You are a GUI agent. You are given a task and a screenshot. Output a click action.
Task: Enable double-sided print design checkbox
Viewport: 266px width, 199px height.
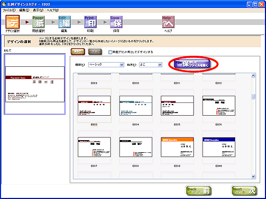coord(110,52)
